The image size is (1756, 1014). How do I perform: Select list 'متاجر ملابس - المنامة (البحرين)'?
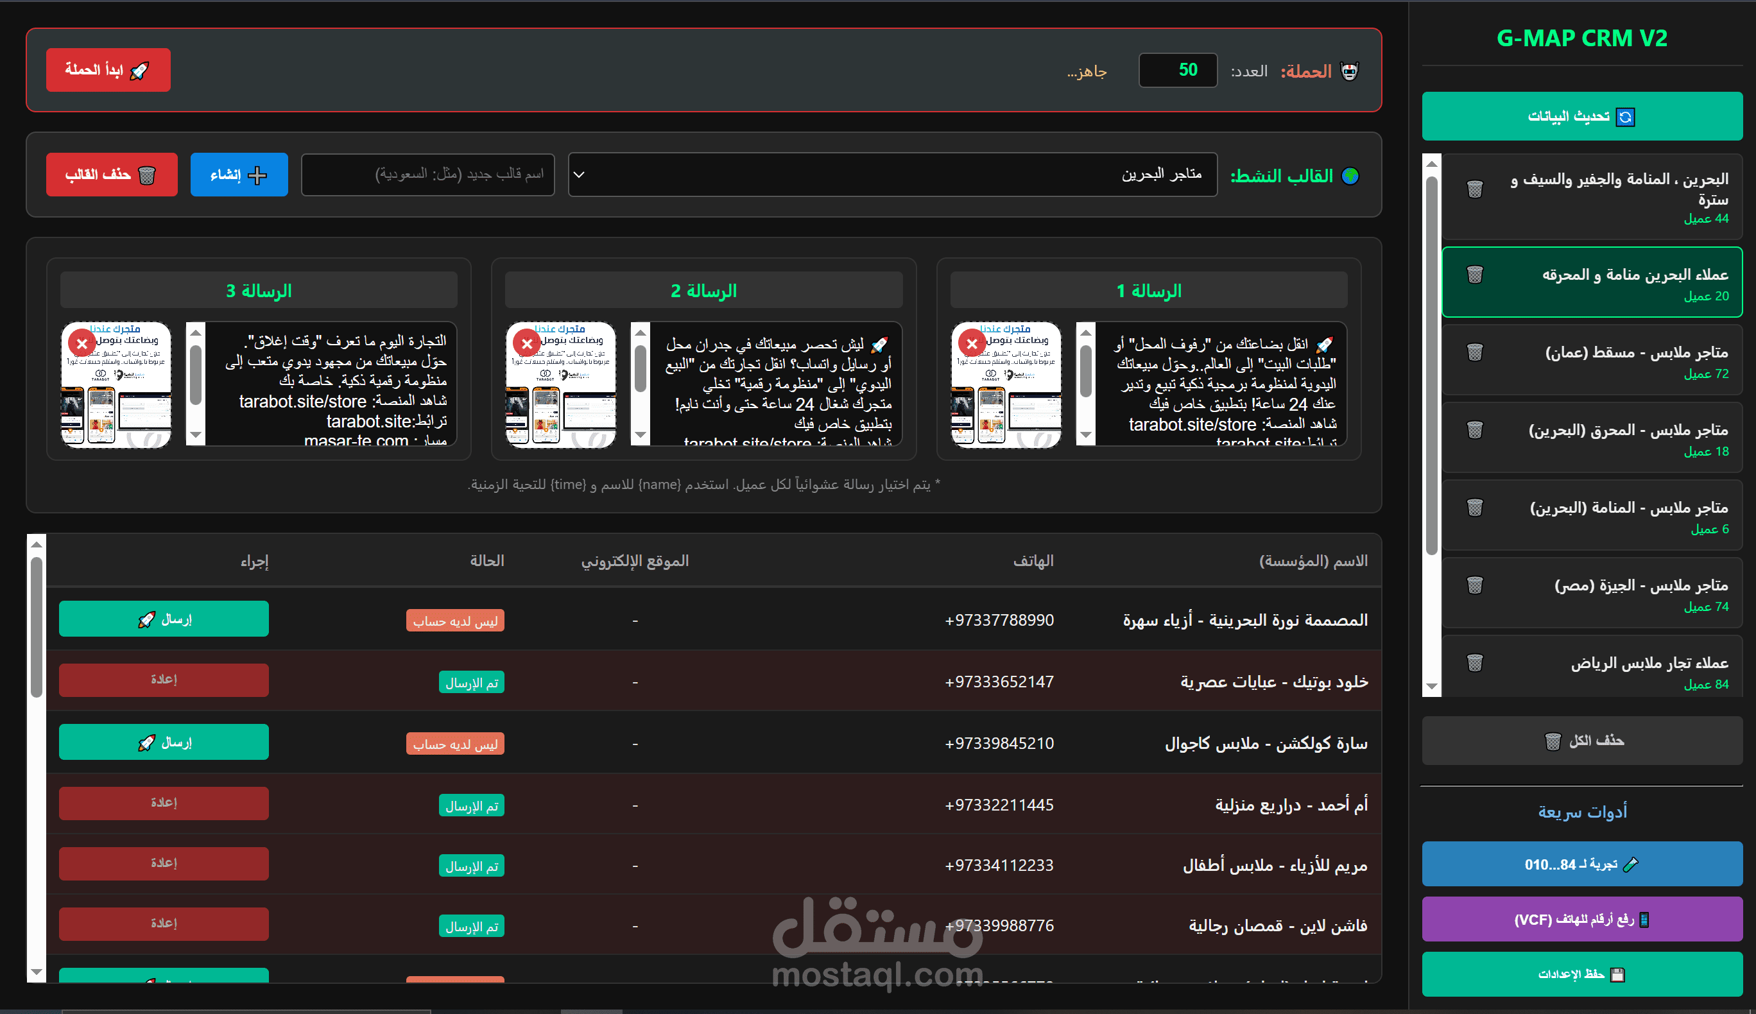pos(1592,515)
